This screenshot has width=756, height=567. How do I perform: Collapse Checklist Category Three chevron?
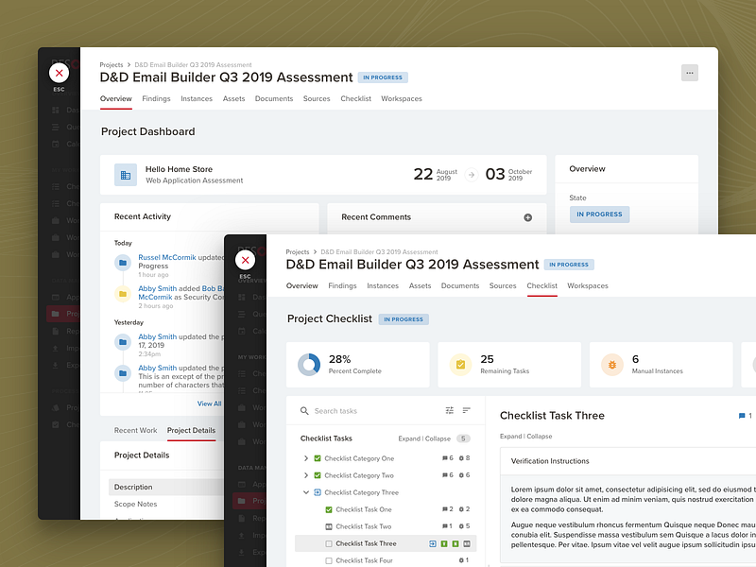pos(305,492)
